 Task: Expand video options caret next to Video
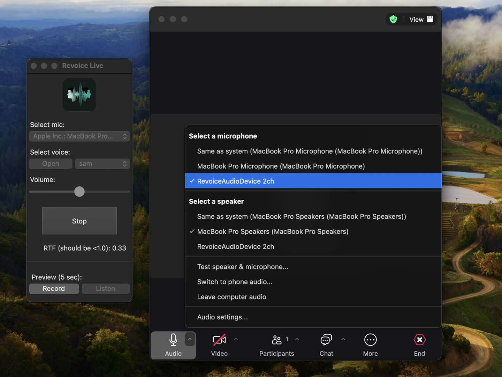[x=236, y=339]
